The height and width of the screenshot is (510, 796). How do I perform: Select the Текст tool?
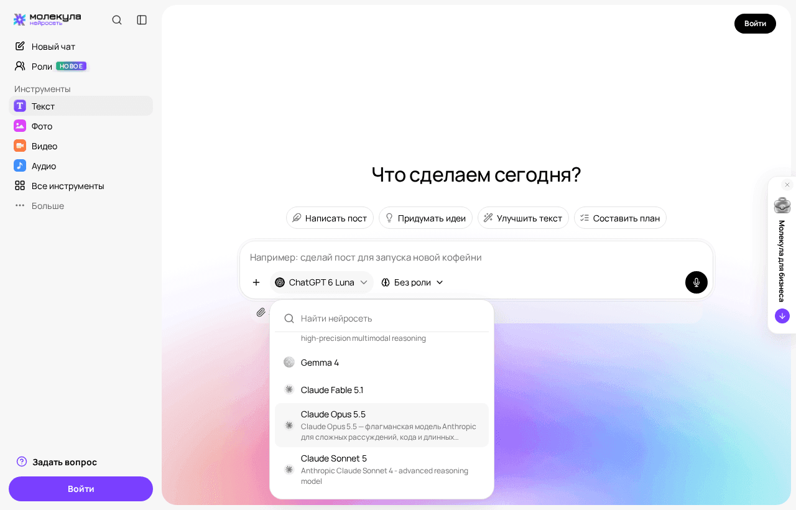pyautogui.click(x=81, y=106)
